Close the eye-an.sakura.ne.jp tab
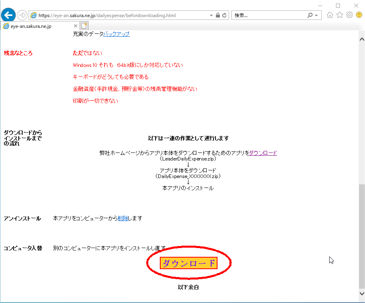This screenshot has height=303, width=365. 76,26
